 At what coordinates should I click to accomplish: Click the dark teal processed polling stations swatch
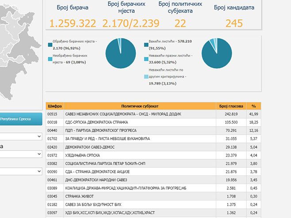pos(50,45)
